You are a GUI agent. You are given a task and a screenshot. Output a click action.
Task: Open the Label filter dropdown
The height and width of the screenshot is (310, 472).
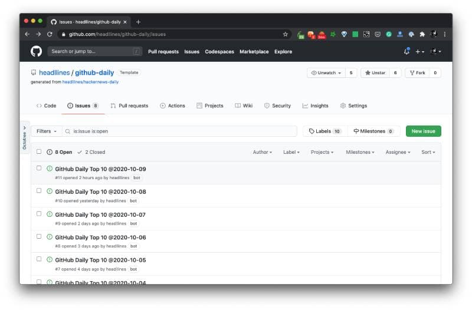(x=291, y=152)
